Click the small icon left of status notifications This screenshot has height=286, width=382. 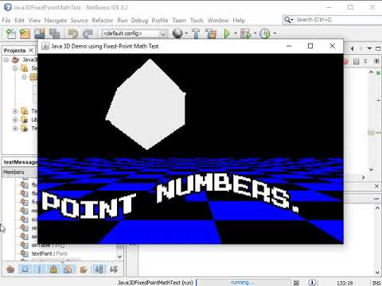pyautogui.click(x=297, y=283)
